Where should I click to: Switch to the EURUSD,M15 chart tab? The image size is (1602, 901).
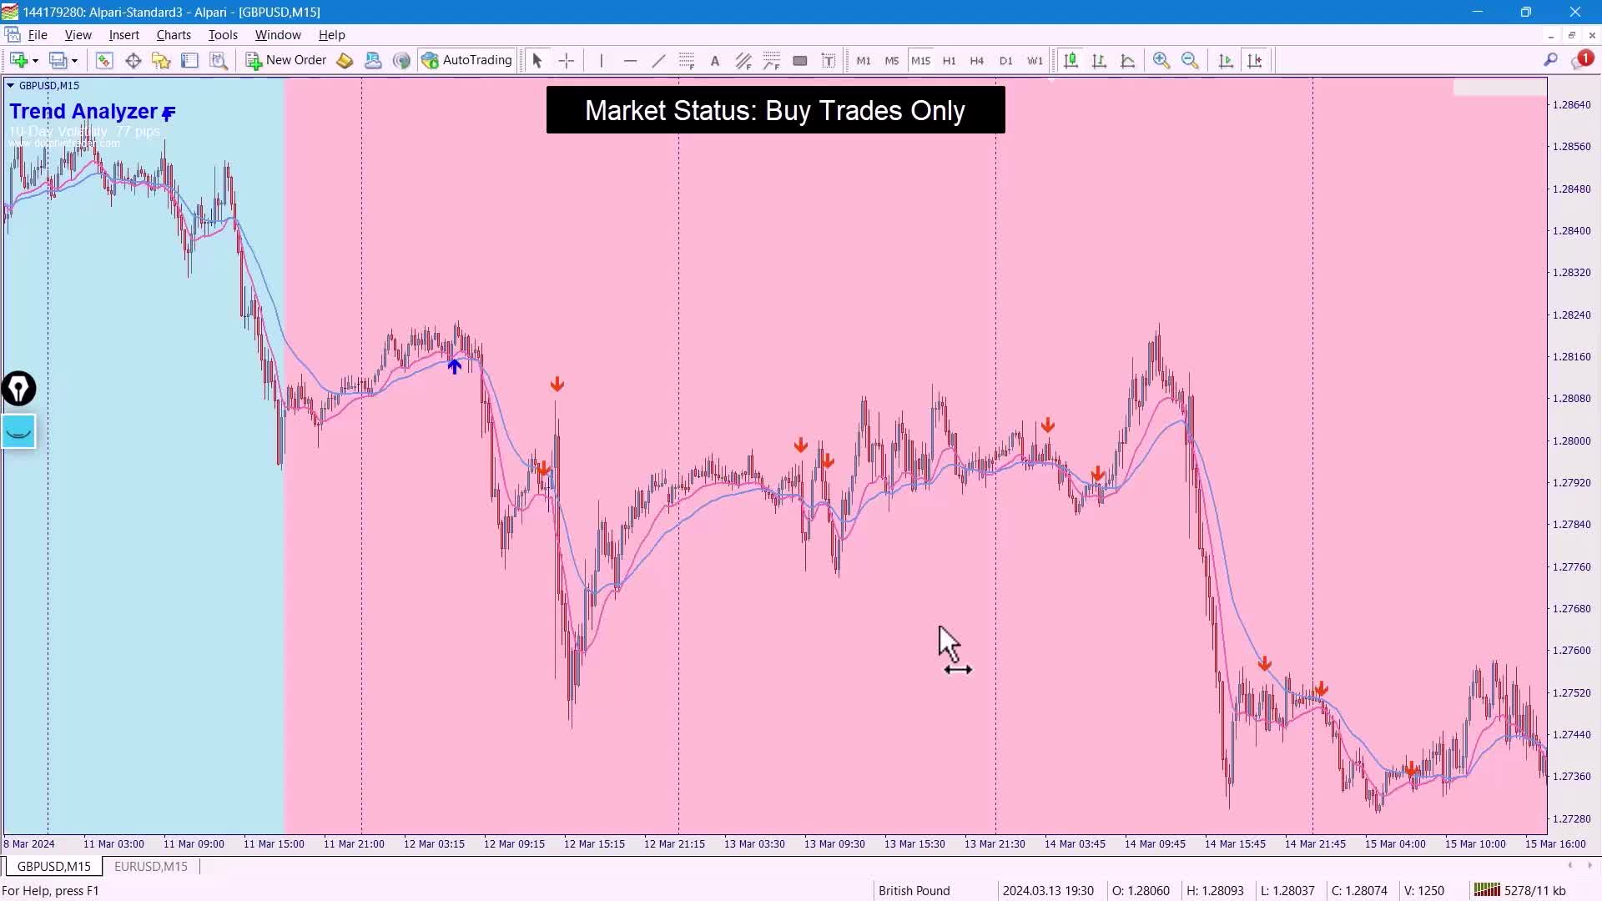click(151, 867)
